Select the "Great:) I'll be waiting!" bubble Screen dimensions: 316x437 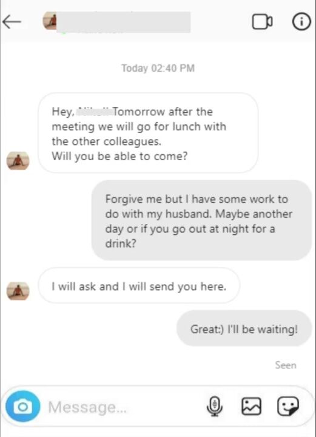point(244,328)
